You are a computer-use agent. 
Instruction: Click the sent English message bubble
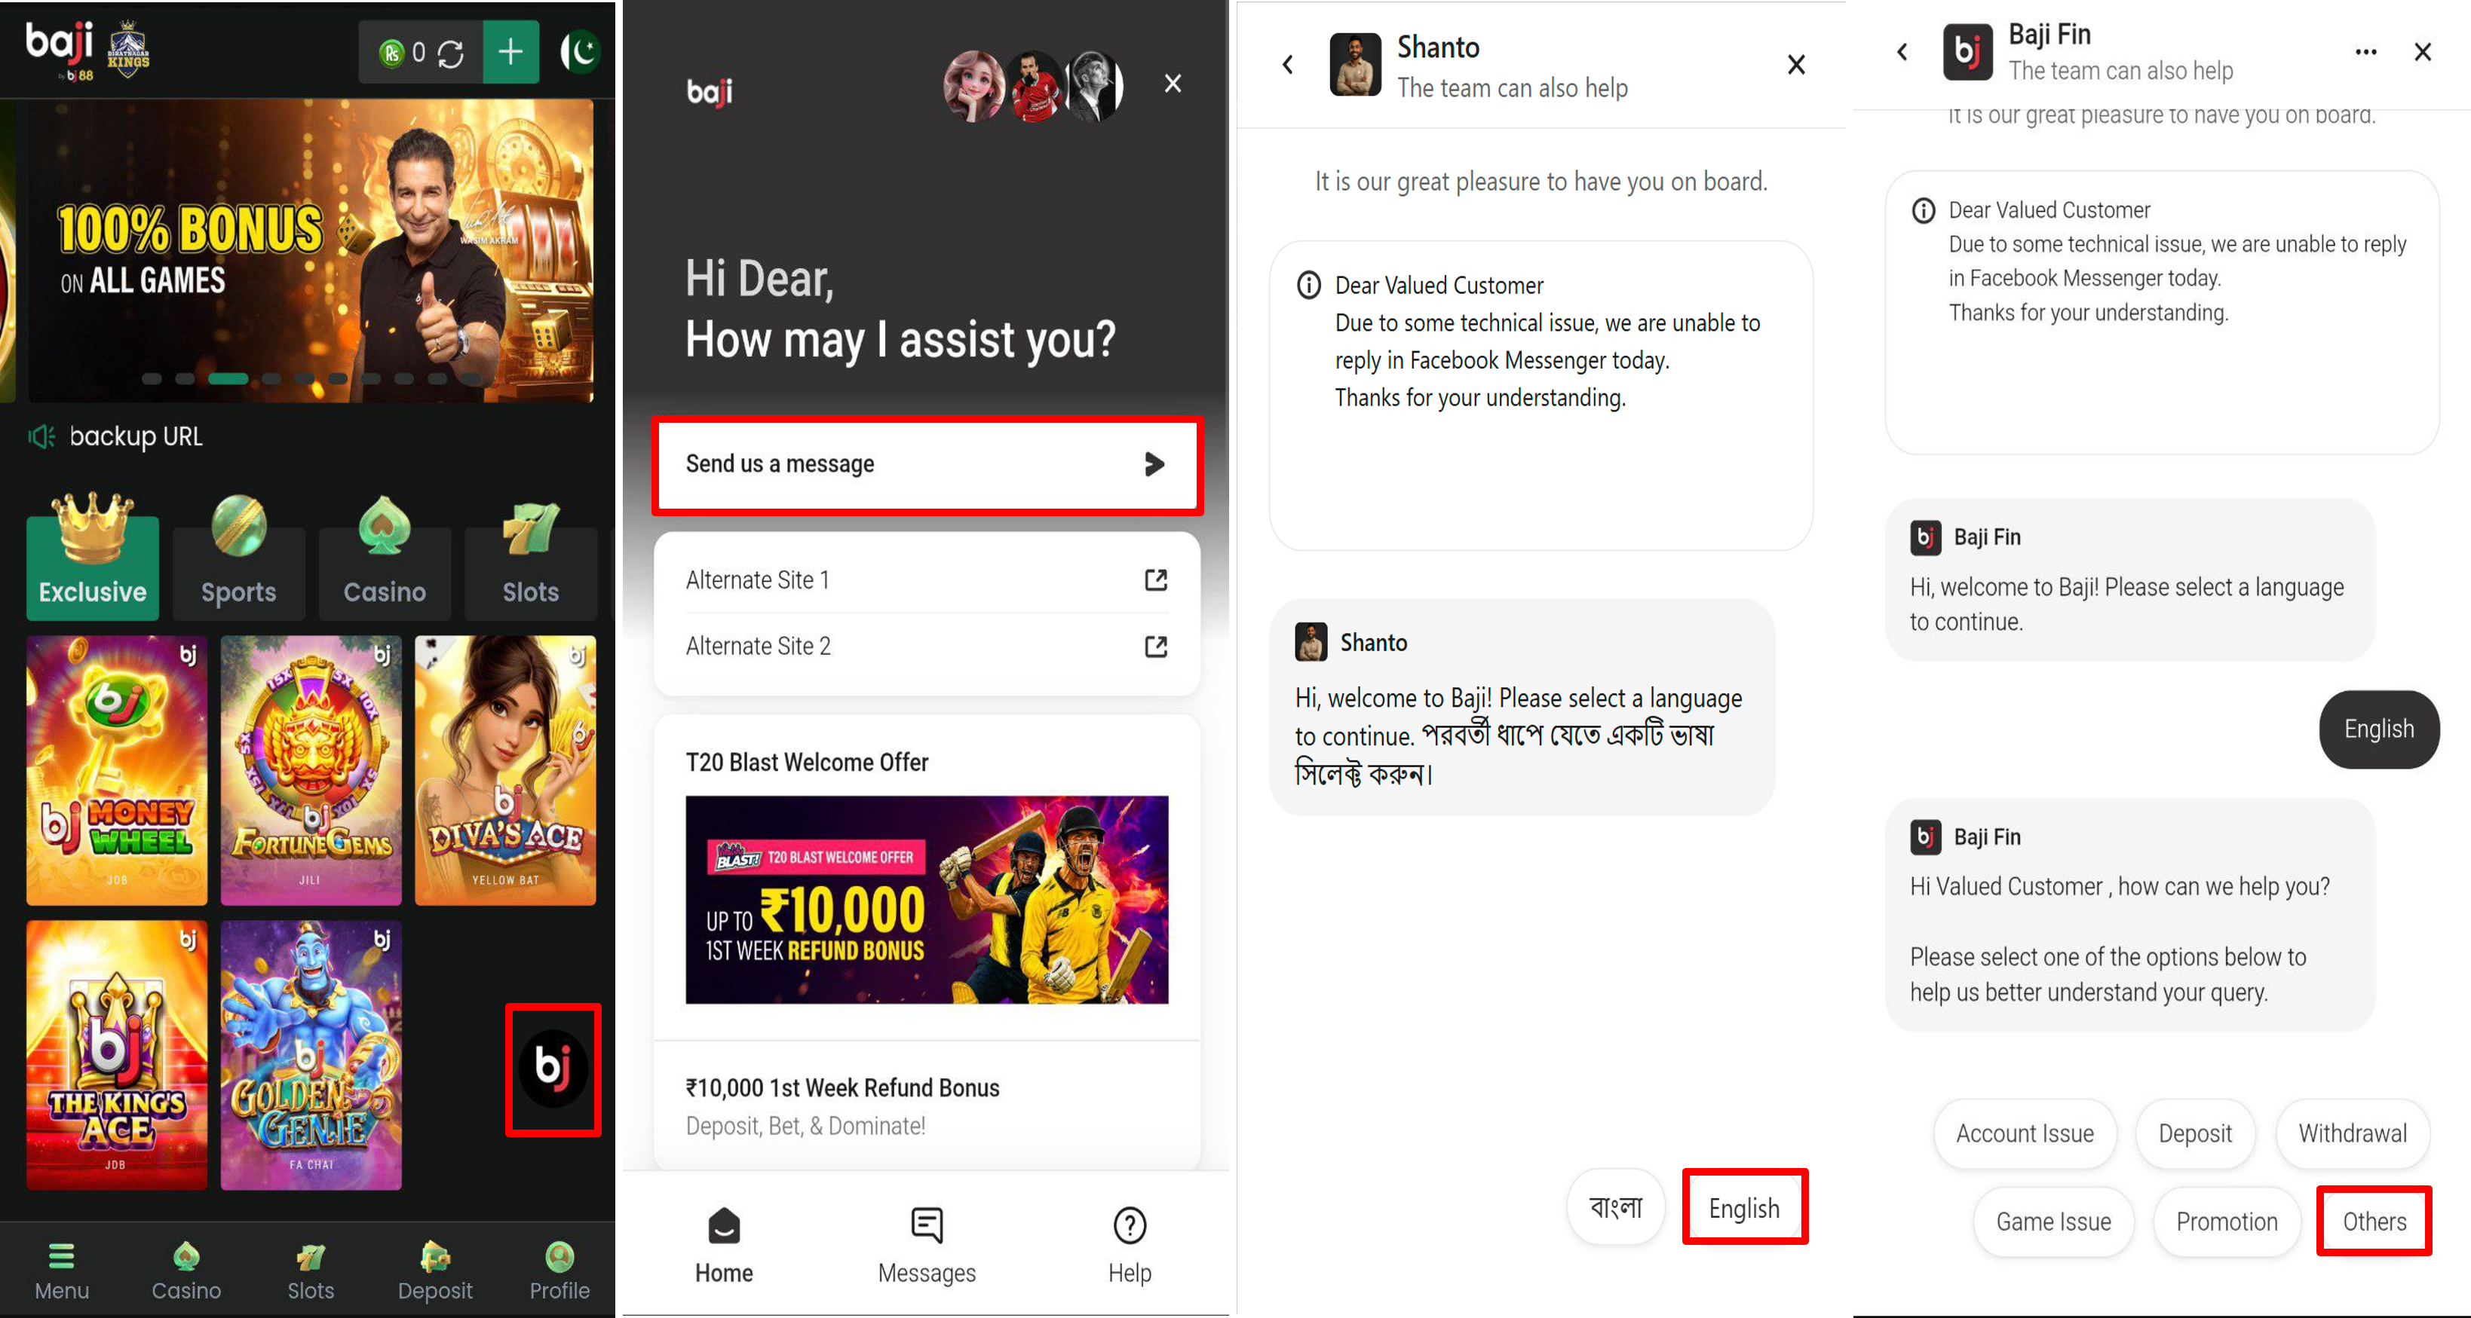click(2379, 729)
